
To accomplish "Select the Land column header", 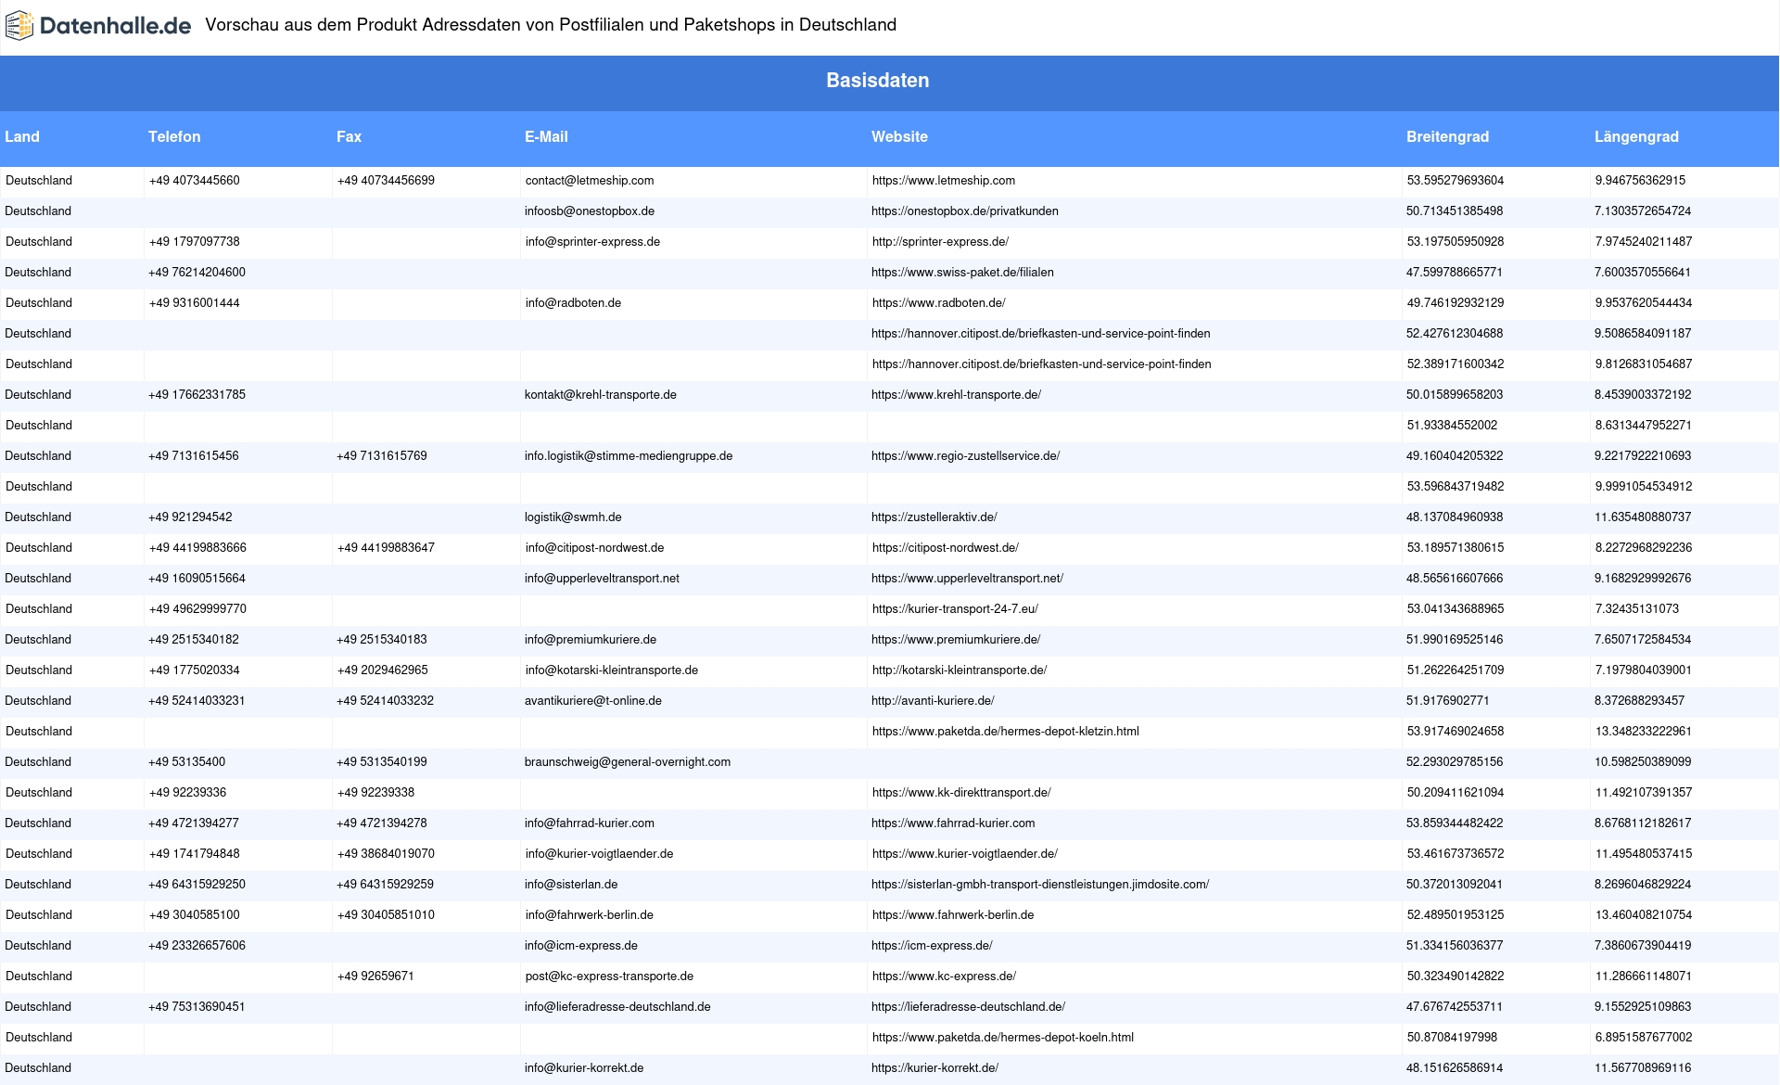I will [x=22, y=136].
